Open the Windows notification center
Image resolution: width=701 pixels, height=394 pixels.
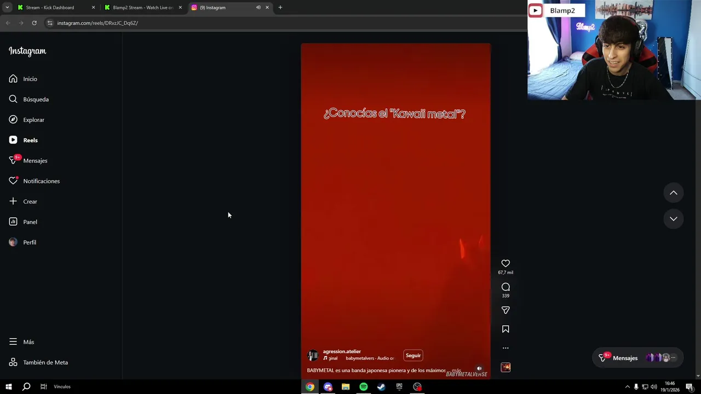coord(689,387)
